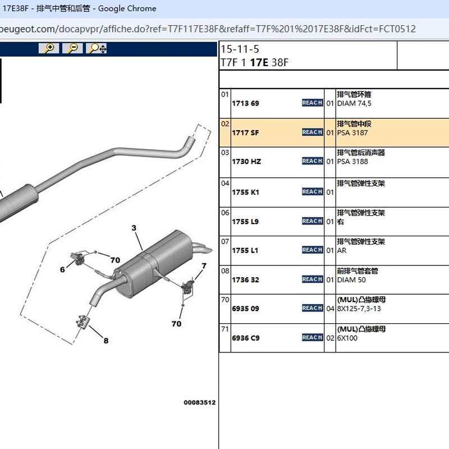449x449 pixels.
Task: Click the description PSA 3187
Action: 352,133
